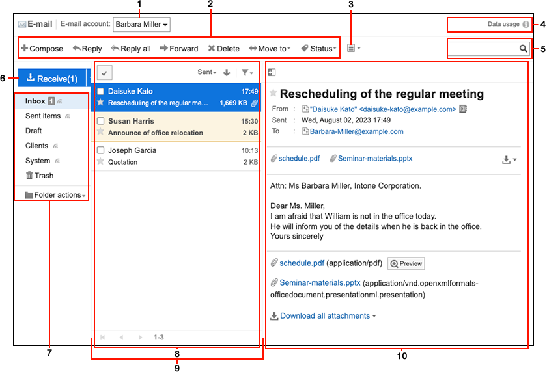Click address book icon after sender address

coord(463,109)
